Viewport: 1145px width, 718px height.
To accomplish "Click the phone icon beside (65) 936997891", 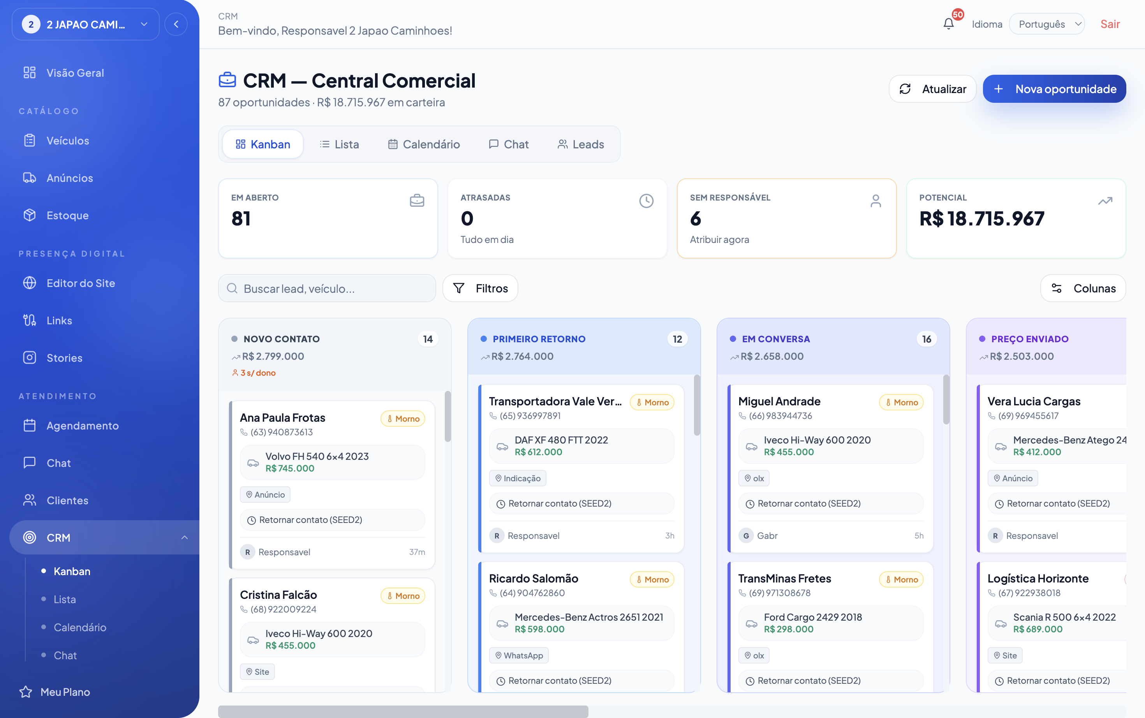I will pos(493,415).
